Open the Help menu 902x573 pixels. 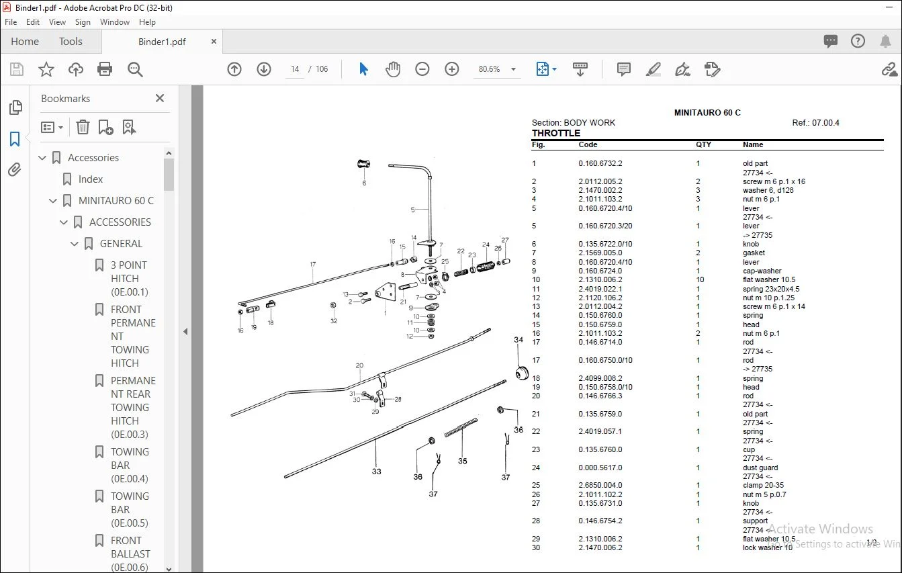pos(147,22)
